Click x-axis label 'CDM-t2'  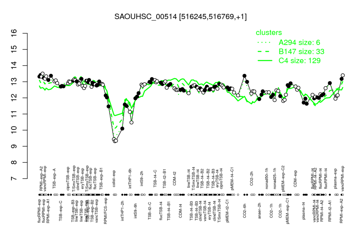175,179
